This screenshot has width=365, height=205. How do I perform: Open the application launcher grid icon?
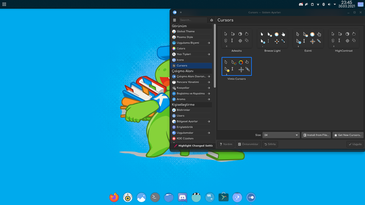[x=4, y=4]
